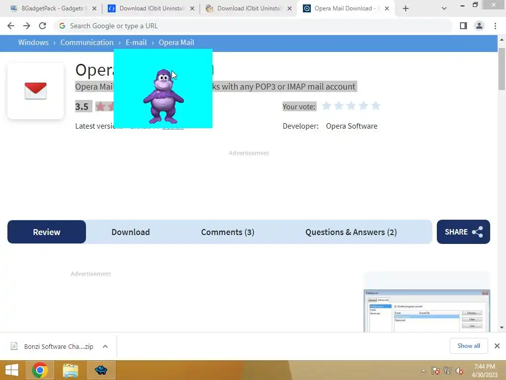The height and width of the screenshot is (380, 506).
Task: Select the Opera Mail Download tab
Action: pyautogui.click(x=342, y=8)
